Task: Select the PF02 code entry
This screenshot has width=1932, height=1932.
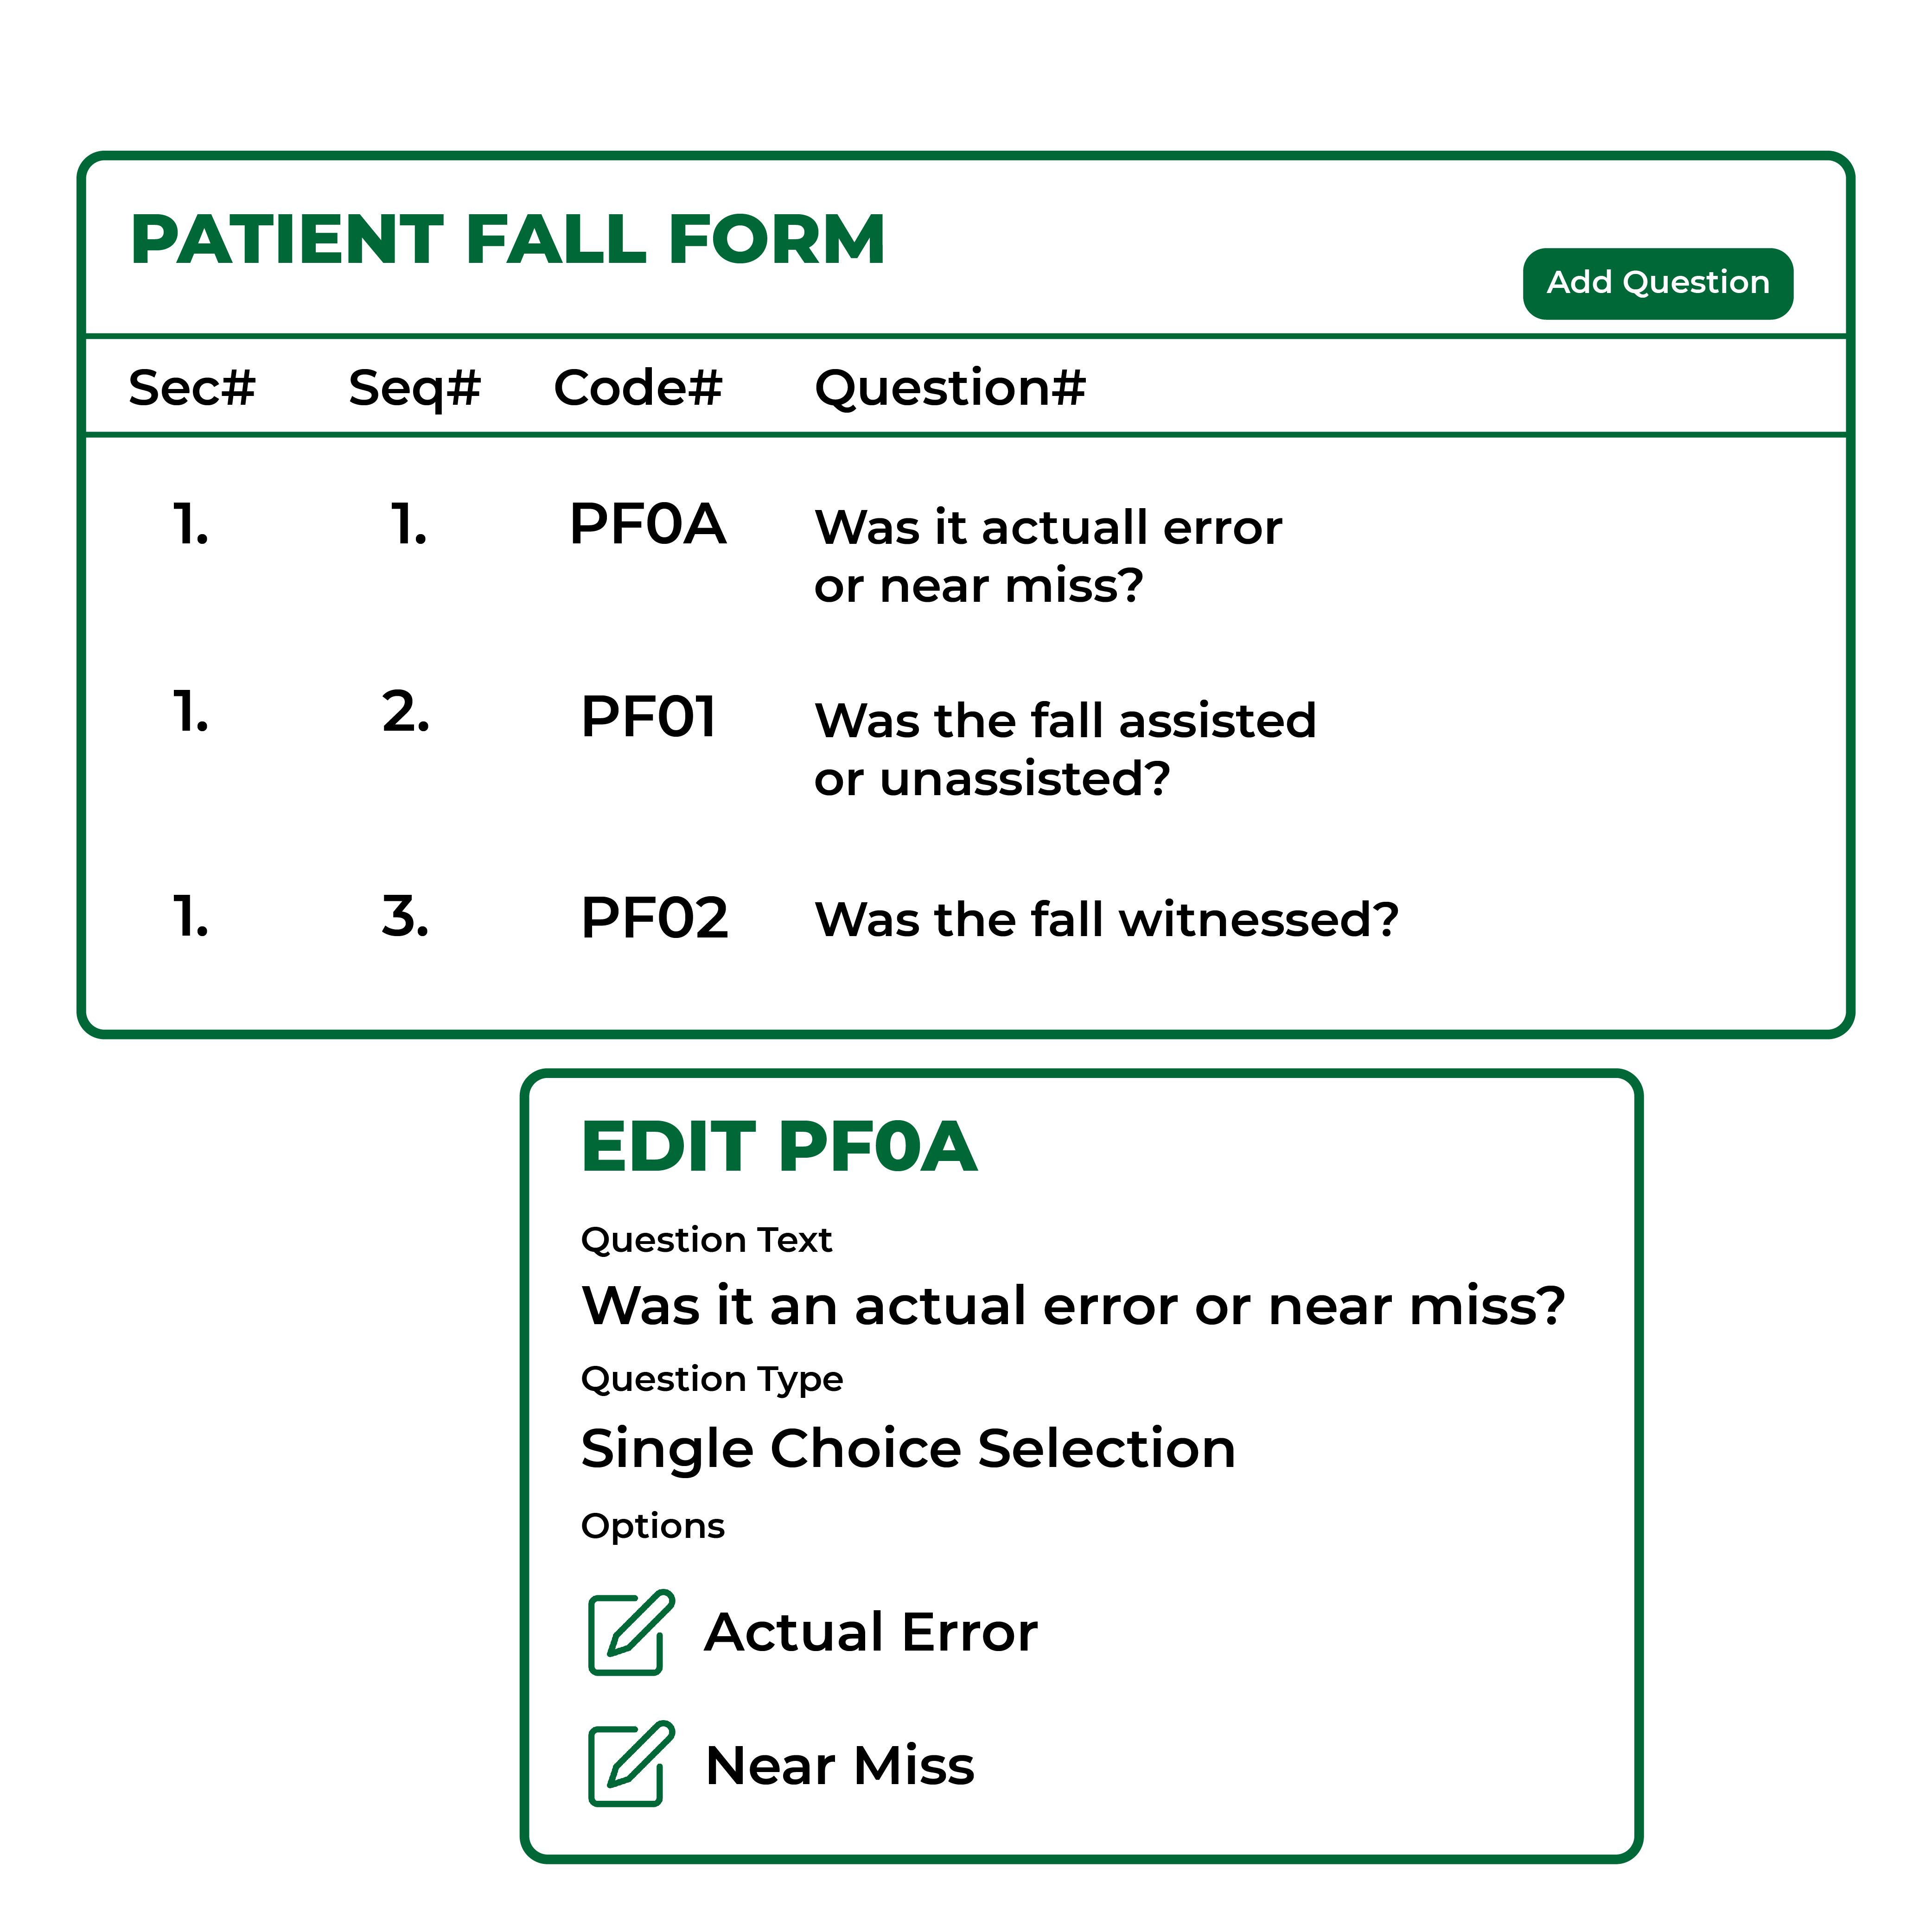Action: [655, 918]
